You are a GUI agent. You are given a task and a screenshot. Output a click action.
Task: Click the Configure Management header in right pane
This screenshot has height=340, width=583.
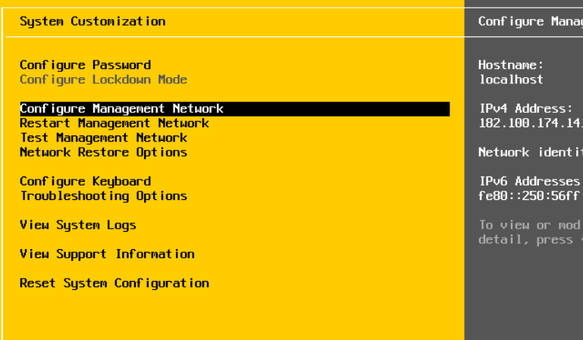click(529, 21)
